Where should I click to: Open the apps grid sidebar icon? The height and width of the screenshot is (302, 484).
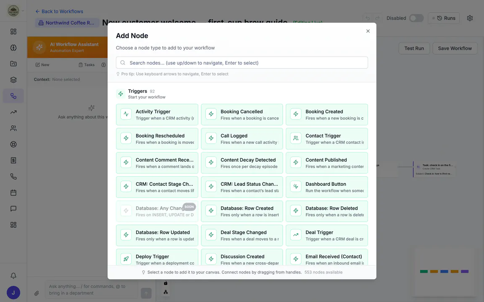coord(13,225)
